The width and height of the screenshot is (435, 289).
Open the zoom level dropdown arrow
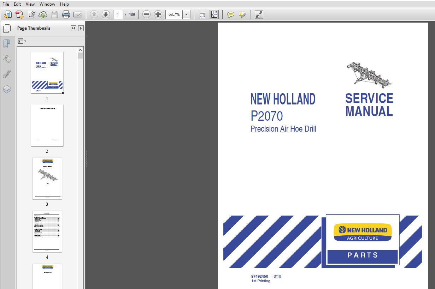click(x=187, y=14)
